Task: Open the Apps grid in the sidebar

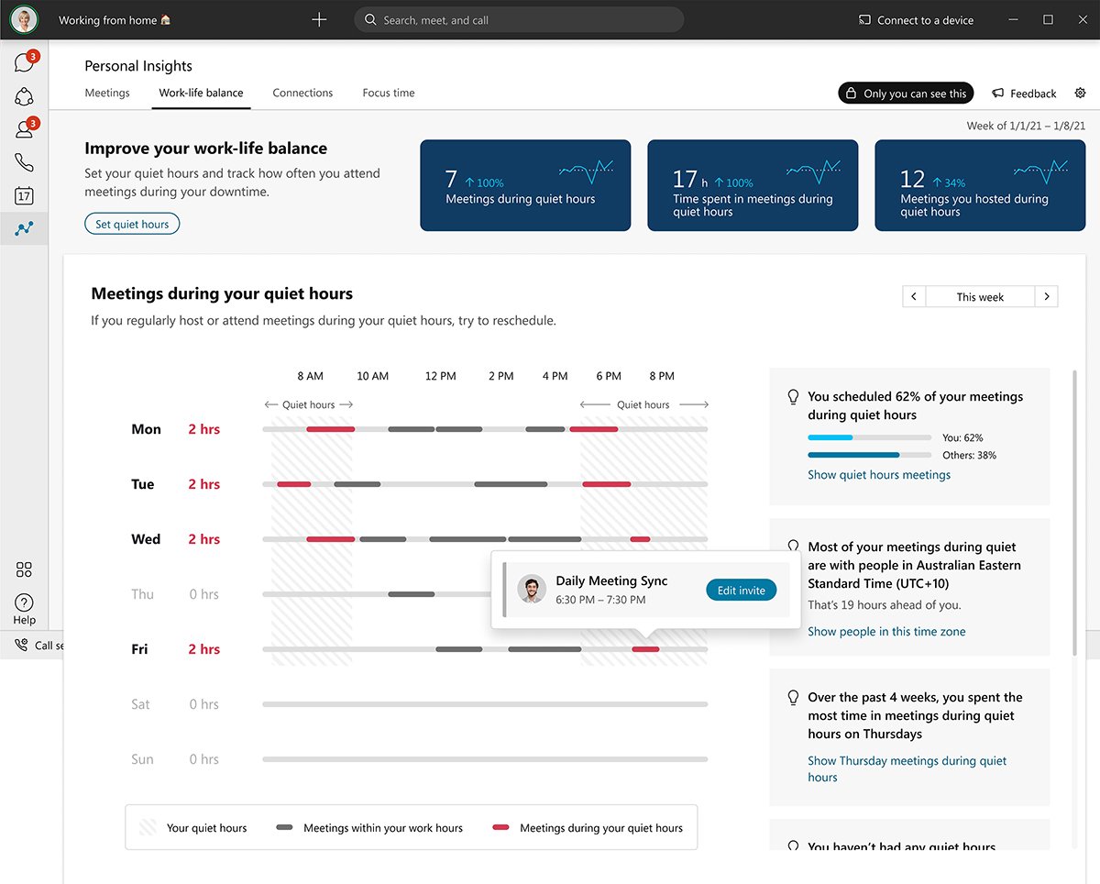Action: coord(24,569)
